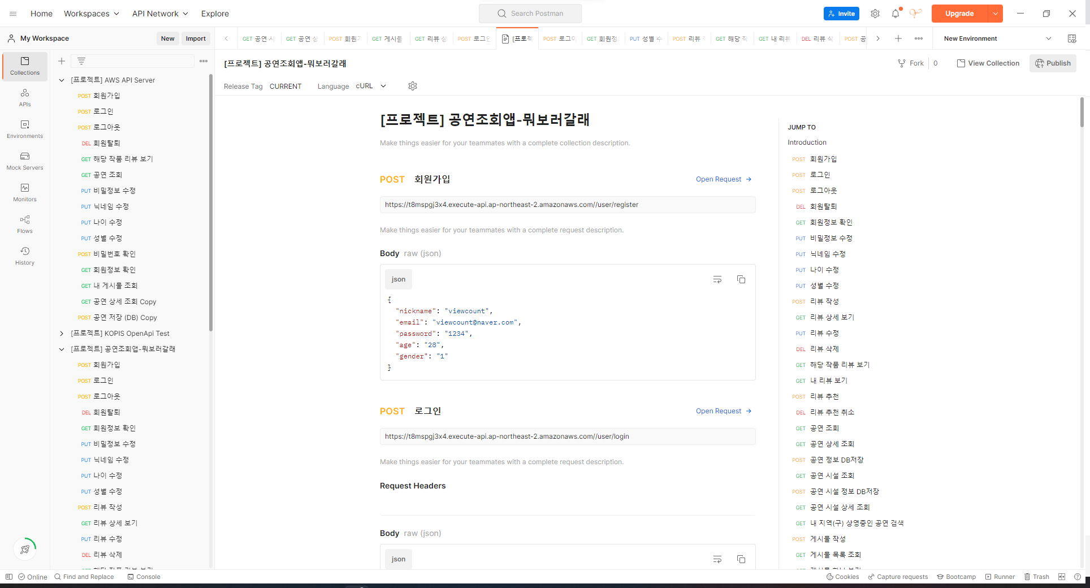
Task: Copy the 회원가입 json body snippet
Action: pyautogui.click(x=741, y=279)
